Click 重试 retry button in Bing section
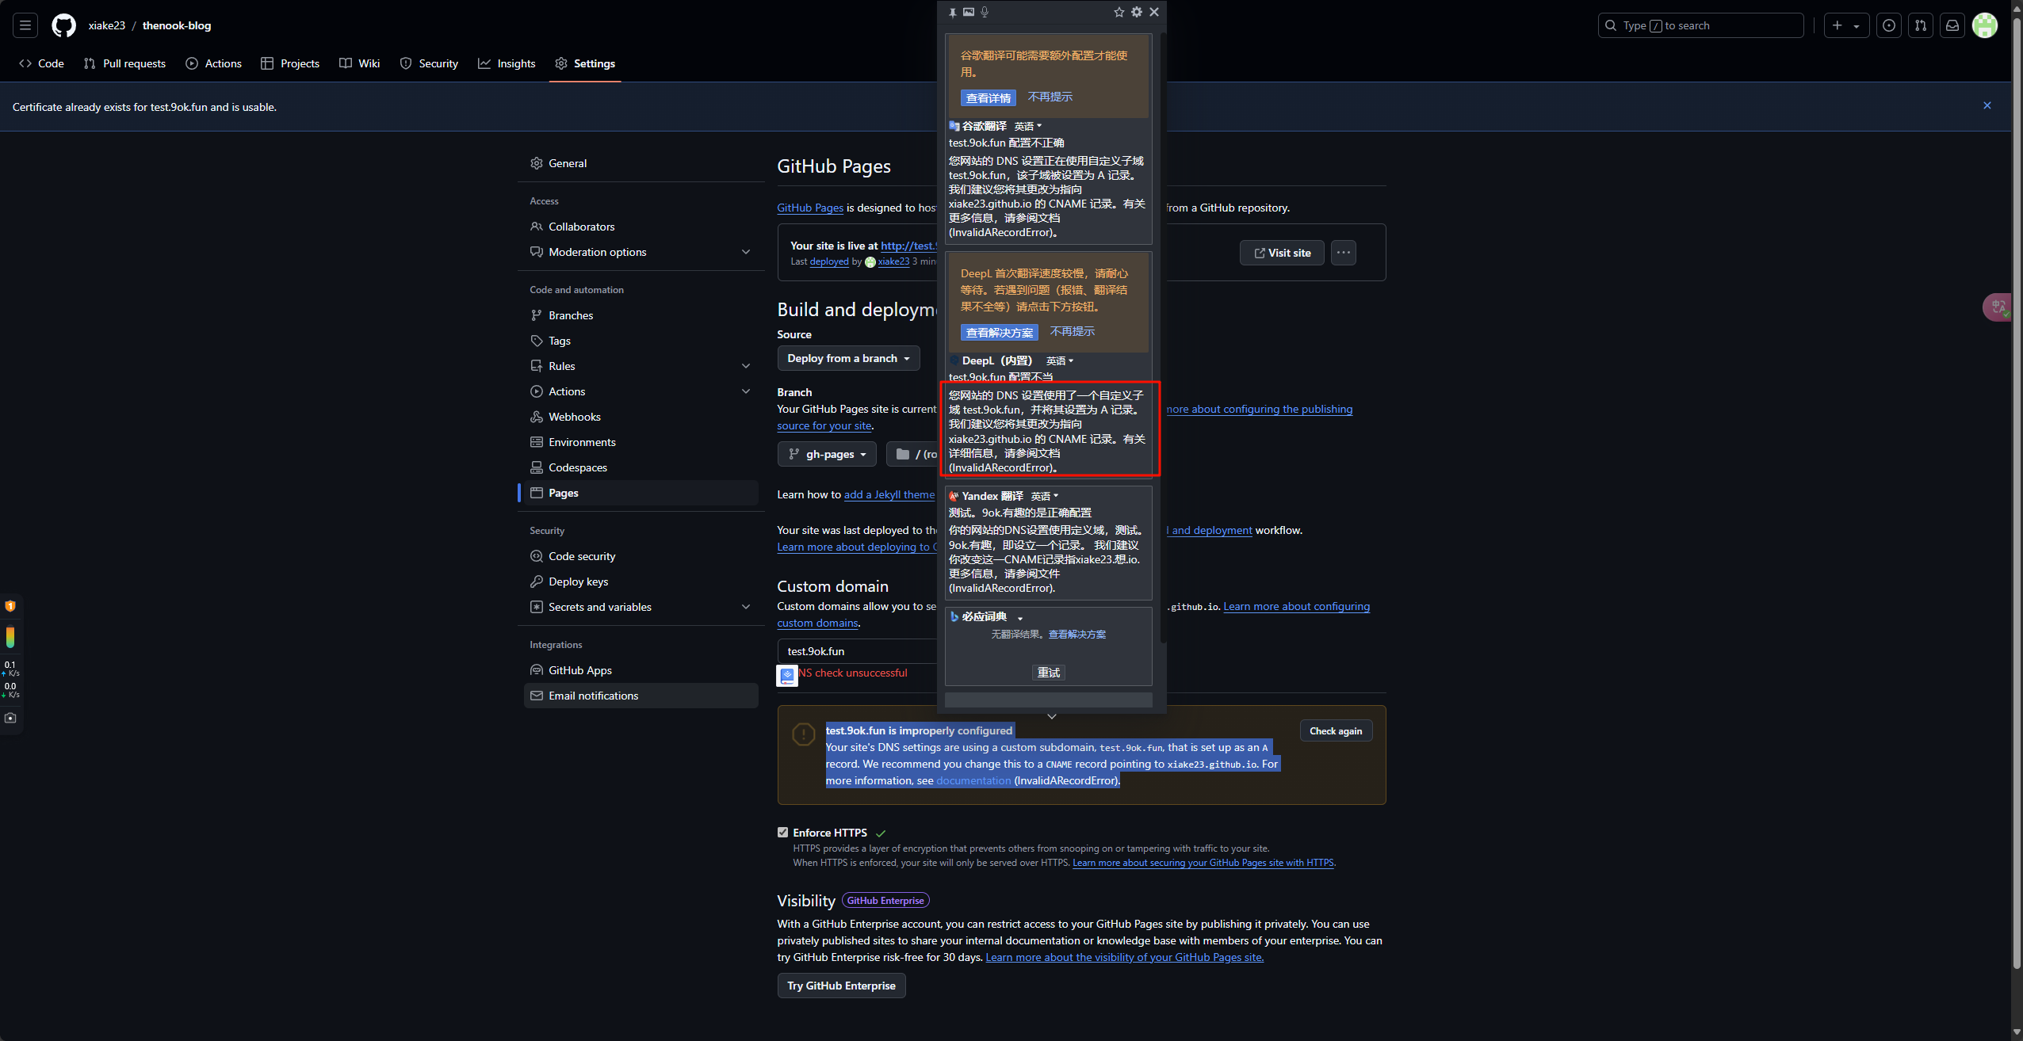The width and height of the screenshot is (2023, 1041). (1049, 673)
